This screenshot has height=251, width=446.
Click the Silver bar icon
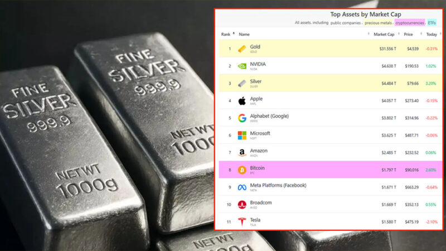242,83
